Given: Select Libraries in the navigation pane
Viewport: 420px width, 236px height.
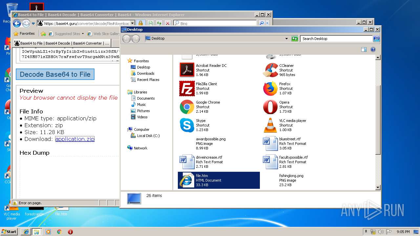Looking at the screenshot, I should pos(137,92).
